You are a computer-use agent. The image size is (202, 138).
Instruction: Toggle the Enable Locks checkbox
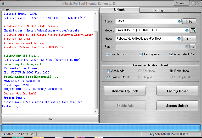[117, 54]
